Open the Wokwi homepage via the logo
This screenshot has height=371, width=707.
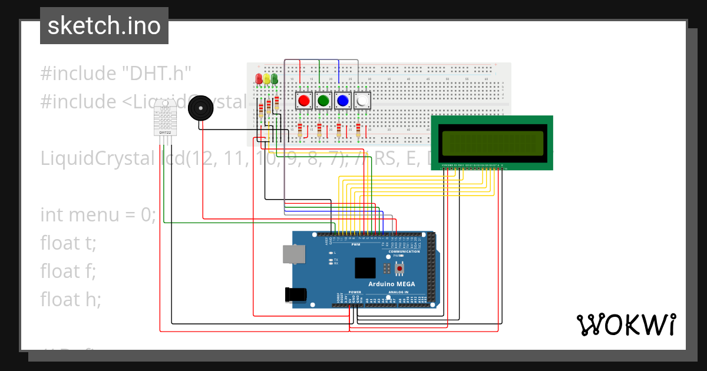pos(627,324)
